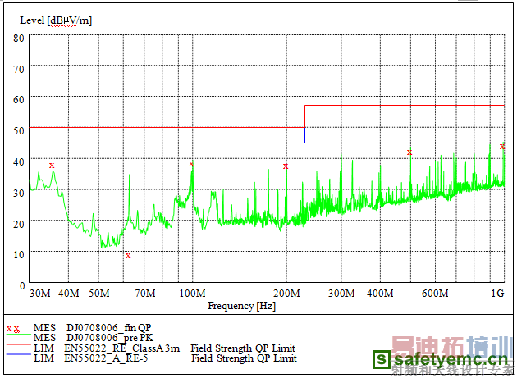The width and height of the screenshot is (517, 378).
Task: Click the 400M frequency tick label
Action: coord(380,293)
